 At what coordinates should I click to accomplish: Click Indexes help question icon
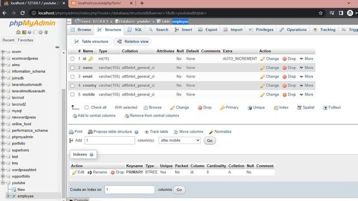[92, 155]
